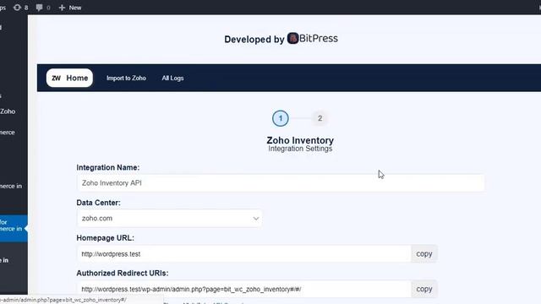Focus the Integration Name input field

pyautogui.click(x=281, y=183)
